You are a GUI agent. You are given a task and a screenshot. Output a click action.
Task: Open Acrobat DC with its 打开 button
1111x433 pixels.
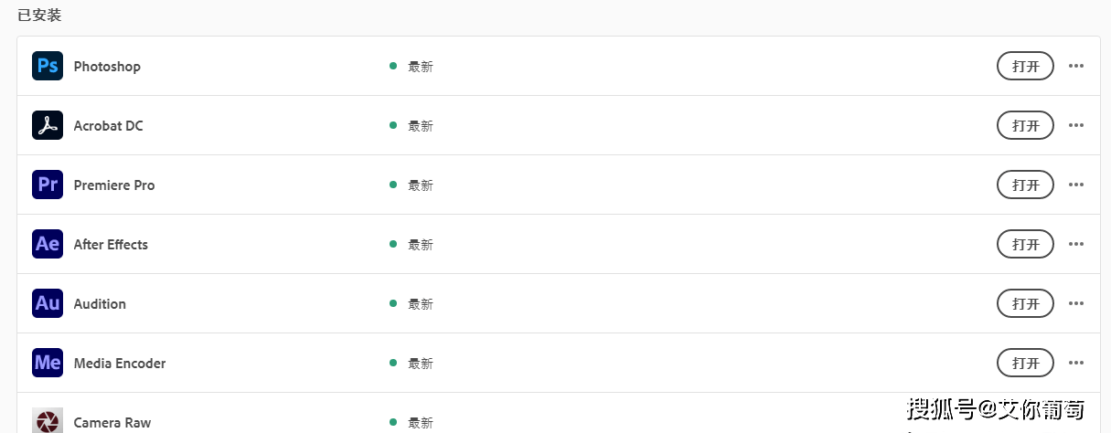tap(1025, 126)
